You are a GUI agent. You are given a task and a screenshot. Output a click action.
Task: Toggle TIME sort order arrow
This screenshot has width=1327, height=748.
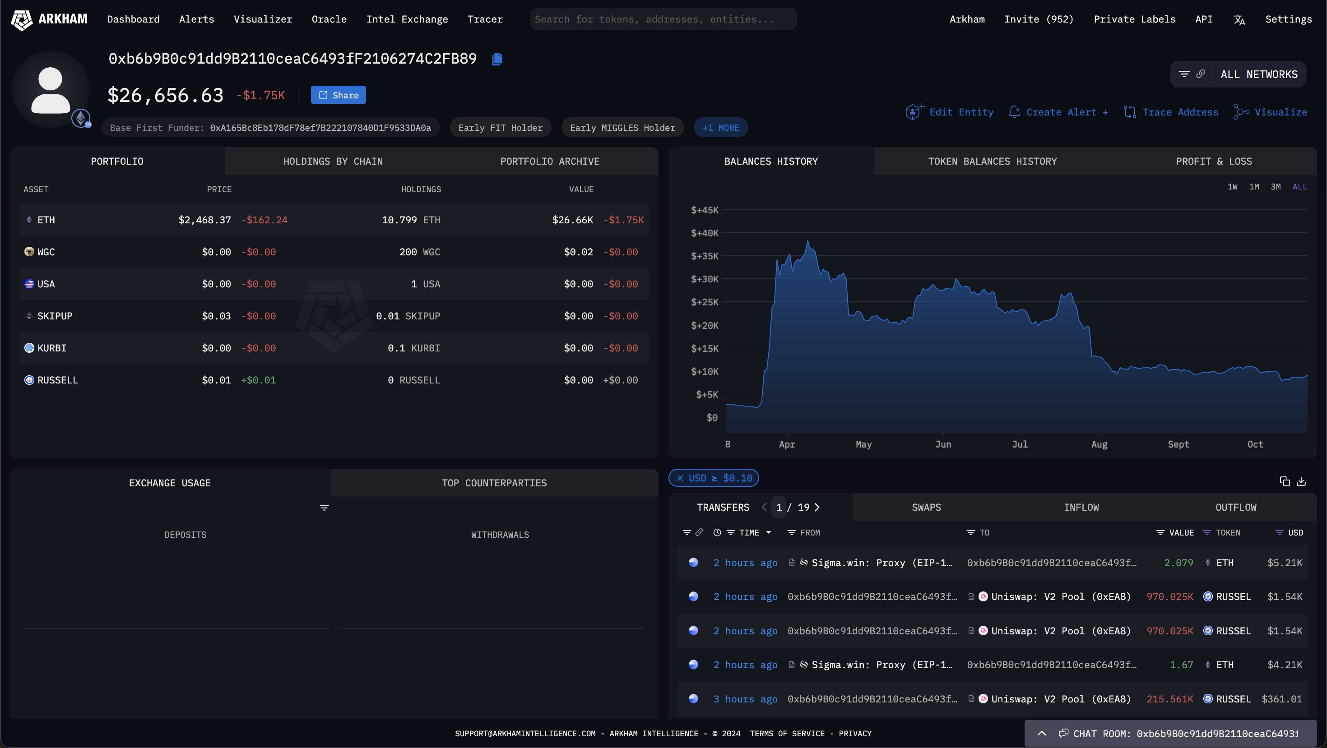tap(769, 532)
